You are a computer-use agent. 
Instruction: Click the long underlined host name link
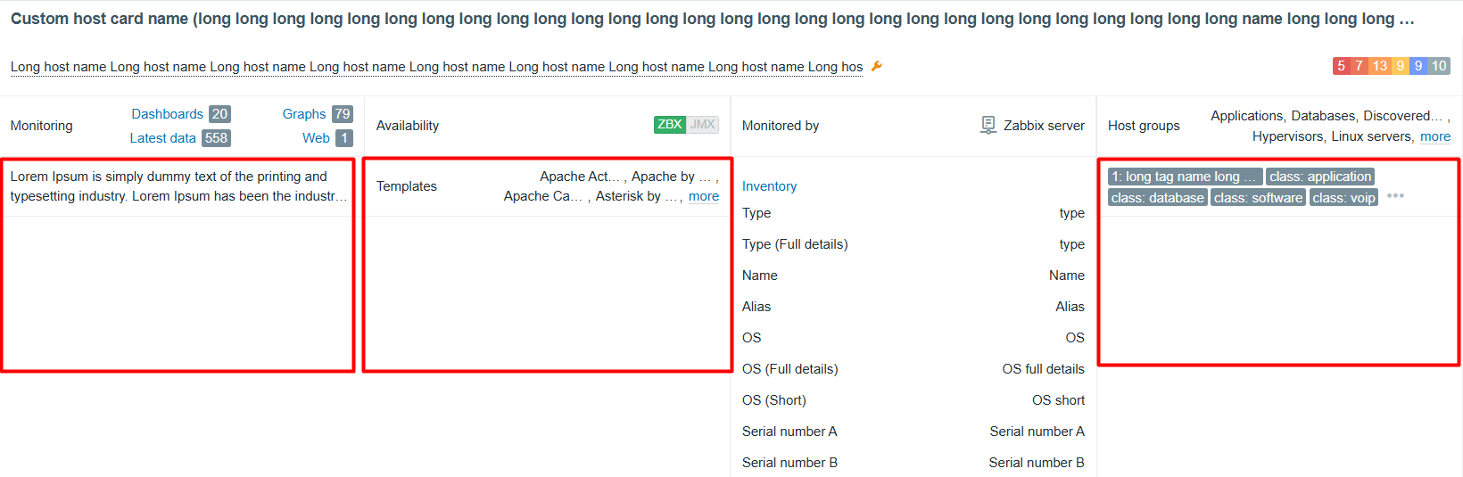tap(436, 67)
